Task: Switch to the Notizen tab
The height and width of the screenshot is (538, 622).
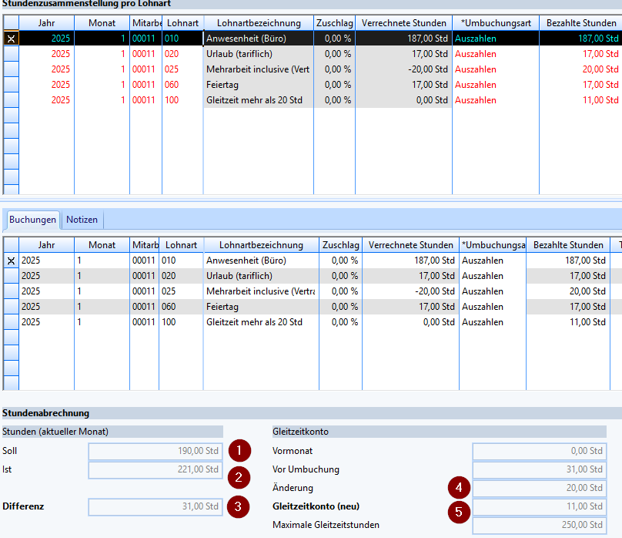Action: click(x=82, y=220)
